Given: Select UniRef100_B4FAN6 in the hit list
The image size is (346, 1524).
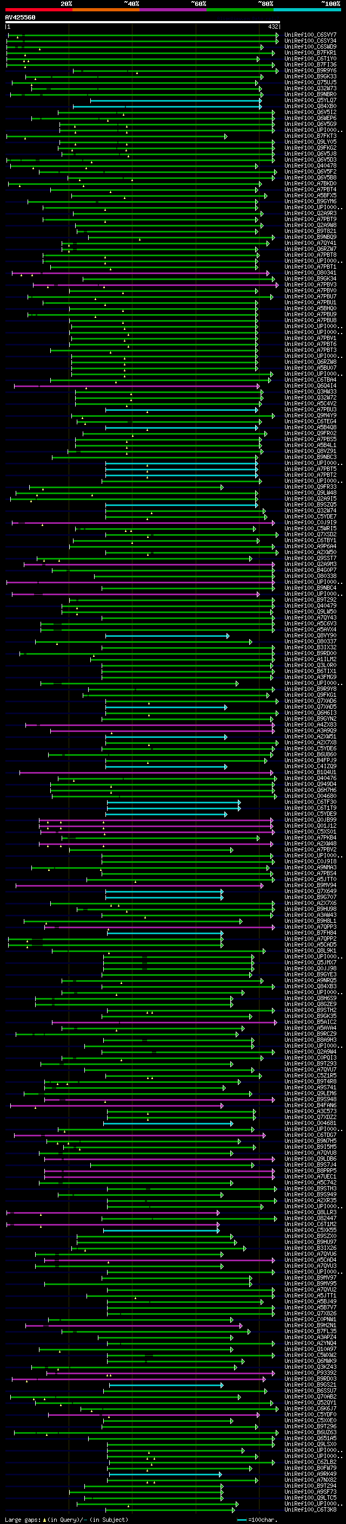Looking at the screenshot, I should tap(310, 1105).
